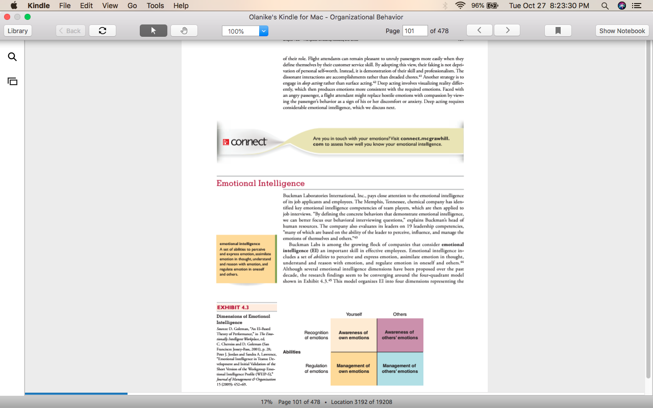Viewport: 653px width, 408px height.
Task: Open the Kindle menu
Action: tap(39, 6)
